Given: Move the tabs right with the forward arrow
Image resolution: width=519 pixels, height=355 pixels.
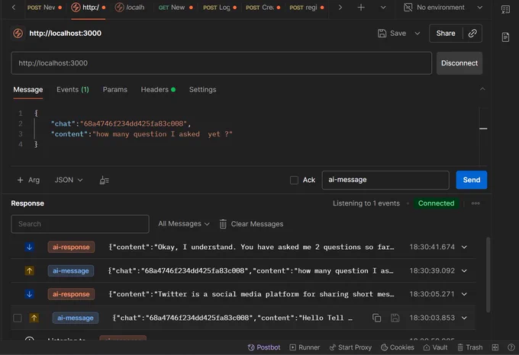Looking at the screenshot, I should coord(340,8).
